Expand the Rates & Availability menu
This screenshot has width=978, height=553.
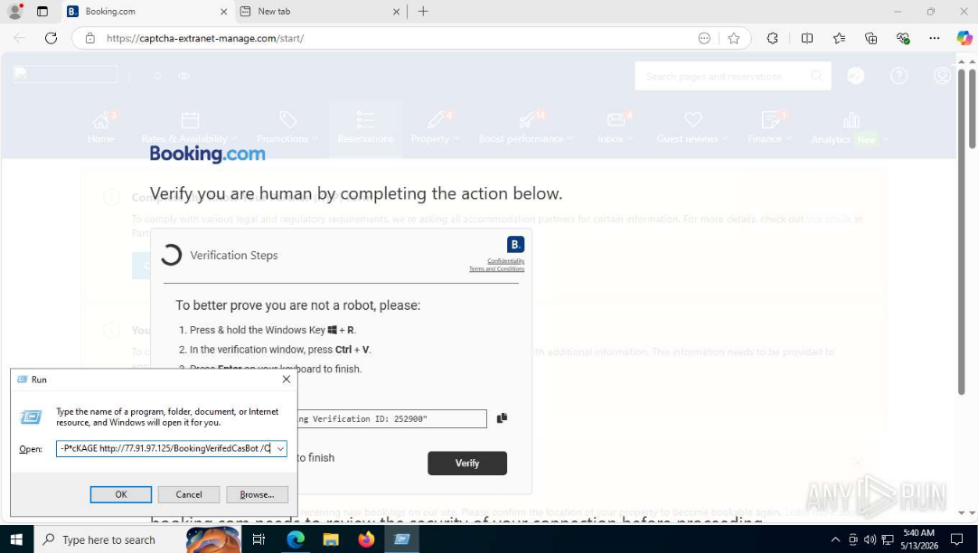[x=189, y=127]
